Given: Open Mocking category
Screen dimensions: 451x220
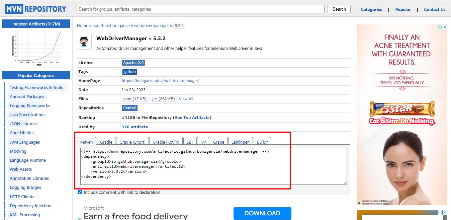Looking at the screenshot, I should tap(18, 151).
